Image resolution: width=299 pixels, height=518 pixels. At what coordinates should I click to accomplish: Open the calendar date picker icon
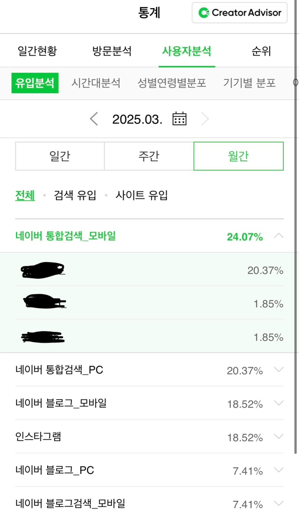click(x=179, y=118)
